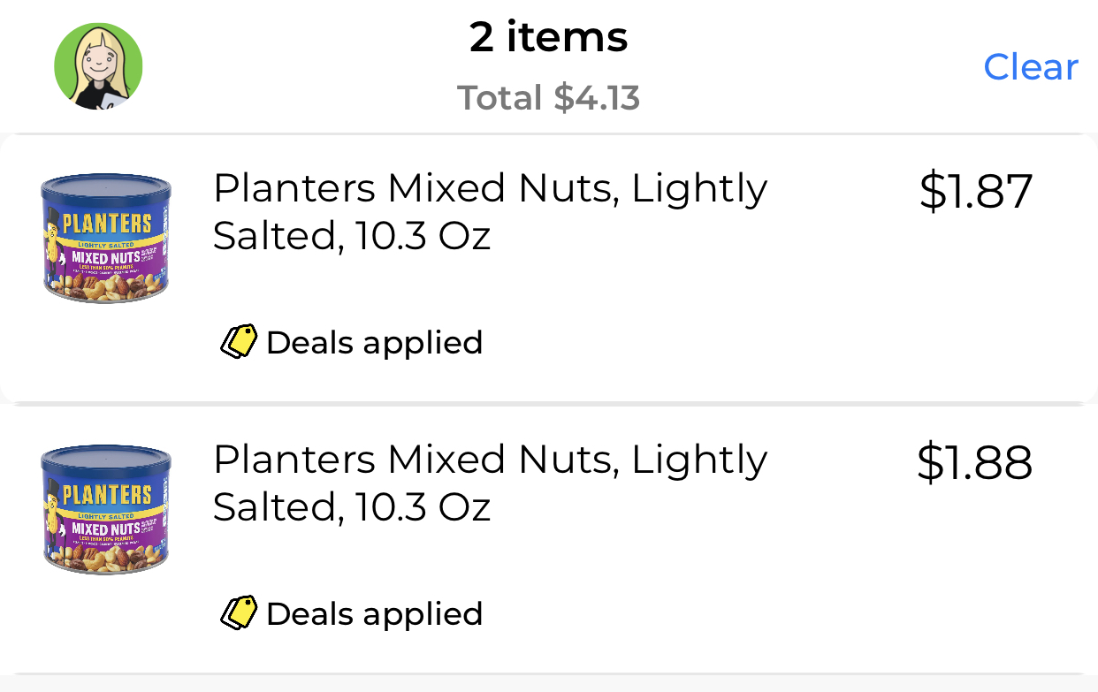Viewport: 1098px width, 692px height.
Task: Click Clear to empty the cart
Action: (x=1030, y=66)
